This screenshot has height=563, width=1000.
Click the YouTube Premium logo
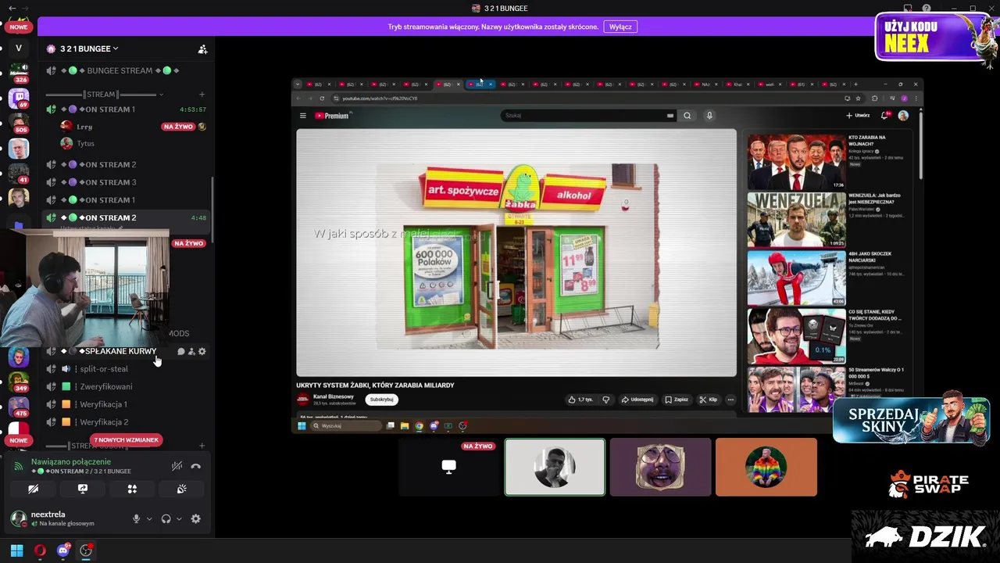point(332,116)
